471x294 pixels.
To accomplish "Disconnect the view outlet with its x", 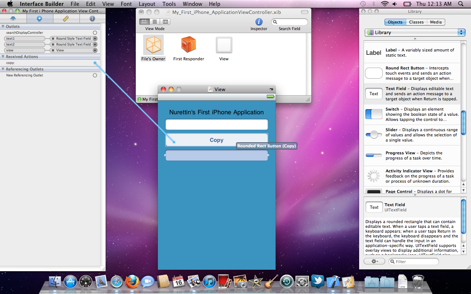I will 53,50.
